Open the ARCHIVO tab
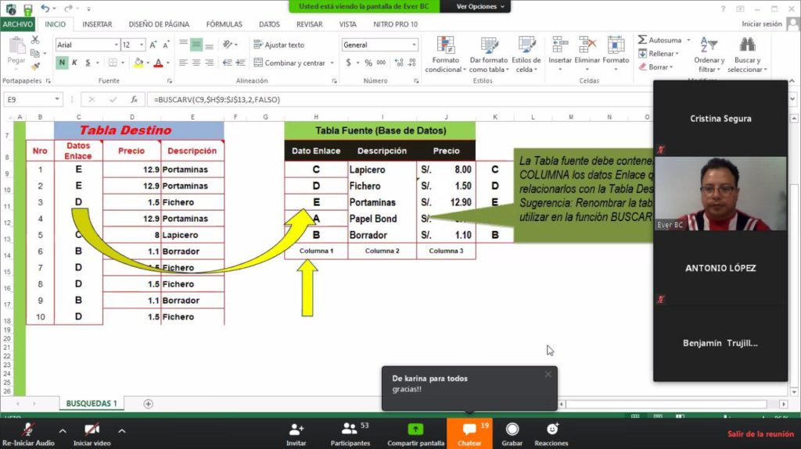This screenshot has height=449, width=801. pyautogui.click(x=18, y=24)
